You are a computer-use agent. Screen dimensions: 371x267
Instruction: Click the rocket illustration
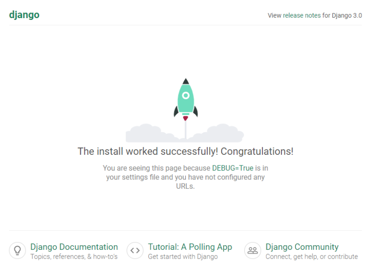pos(186,99)
